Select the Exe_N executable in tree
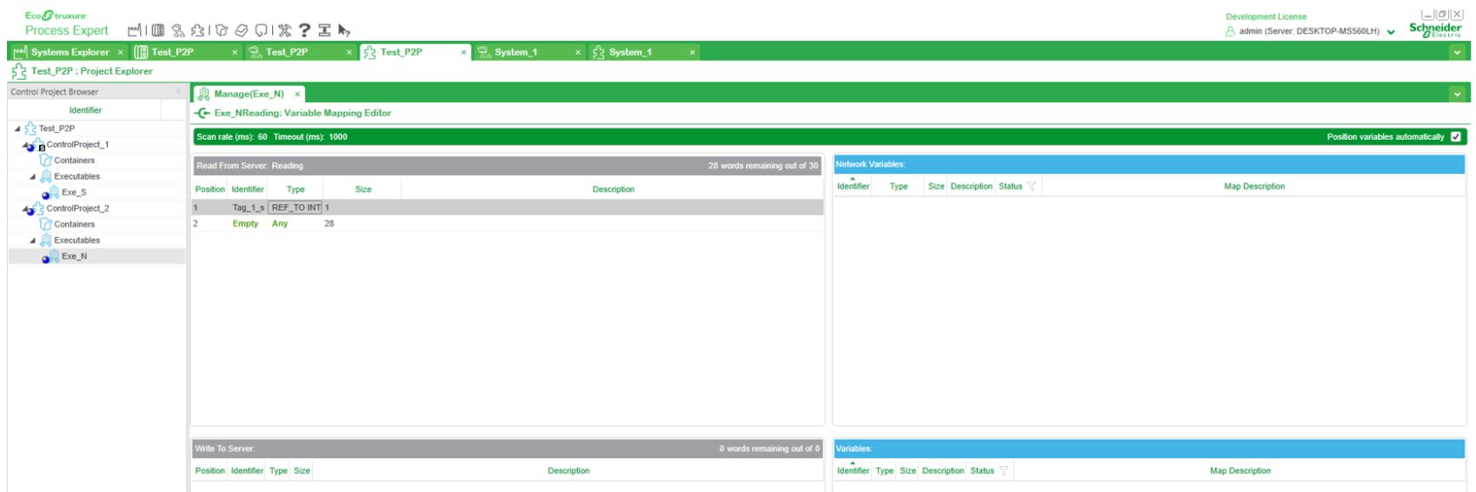1476x492 pixels. (x=74, y=256)
